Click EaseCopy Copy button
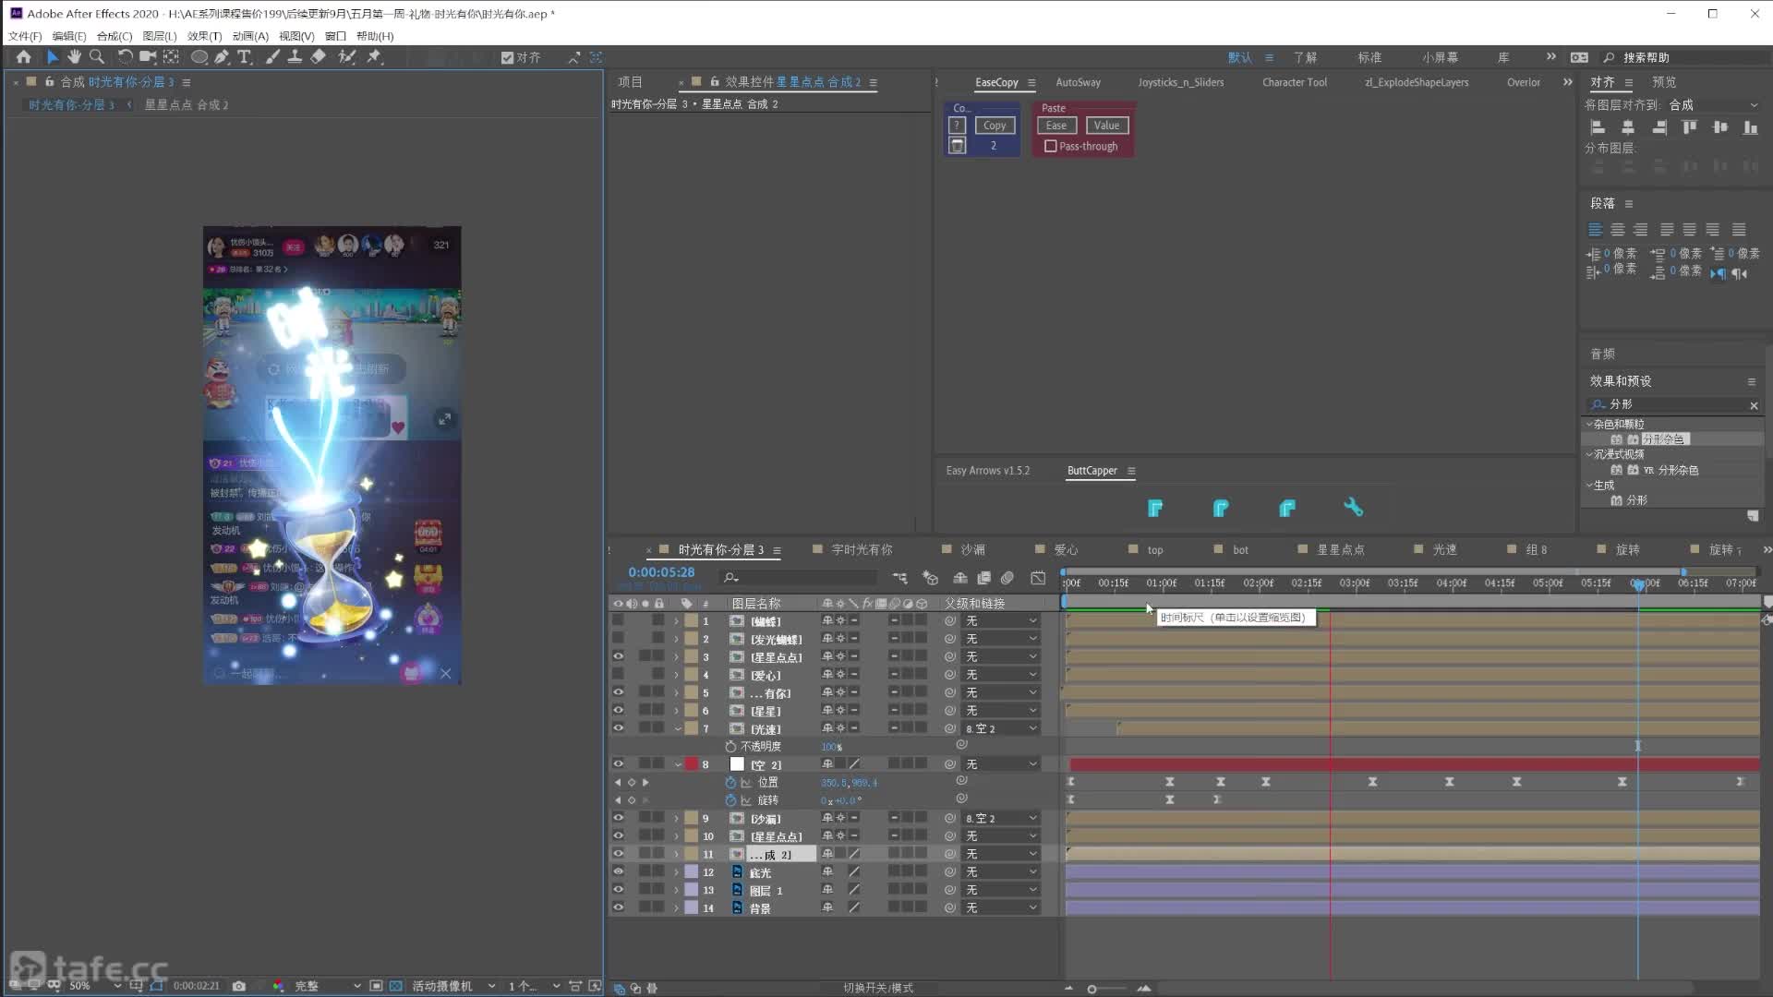Screen dimensions: 1773x997 994,126
